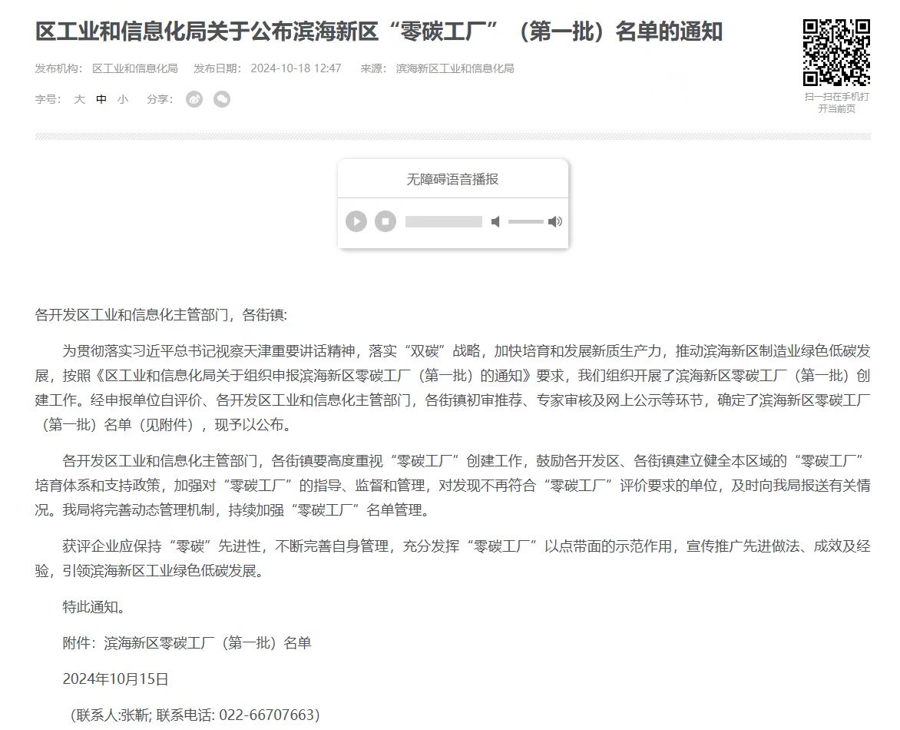Click the QR code image
Image resolution: width=900 pixels, height=730 pixels.
pos(836,51)
